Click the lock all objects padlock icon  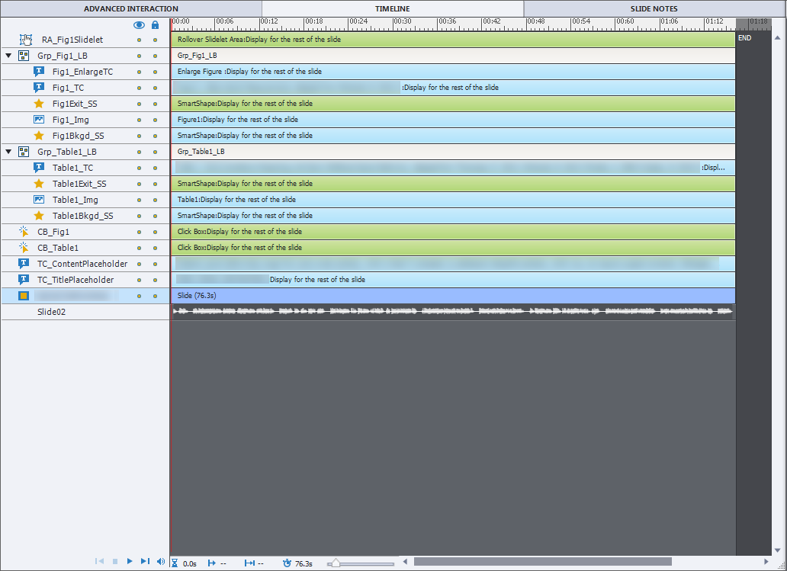pyautogui.click(x=155, y=24)
